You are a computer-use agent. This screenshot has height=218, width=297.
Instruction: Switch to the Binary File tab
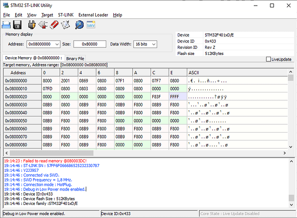(x=75, y=58)
